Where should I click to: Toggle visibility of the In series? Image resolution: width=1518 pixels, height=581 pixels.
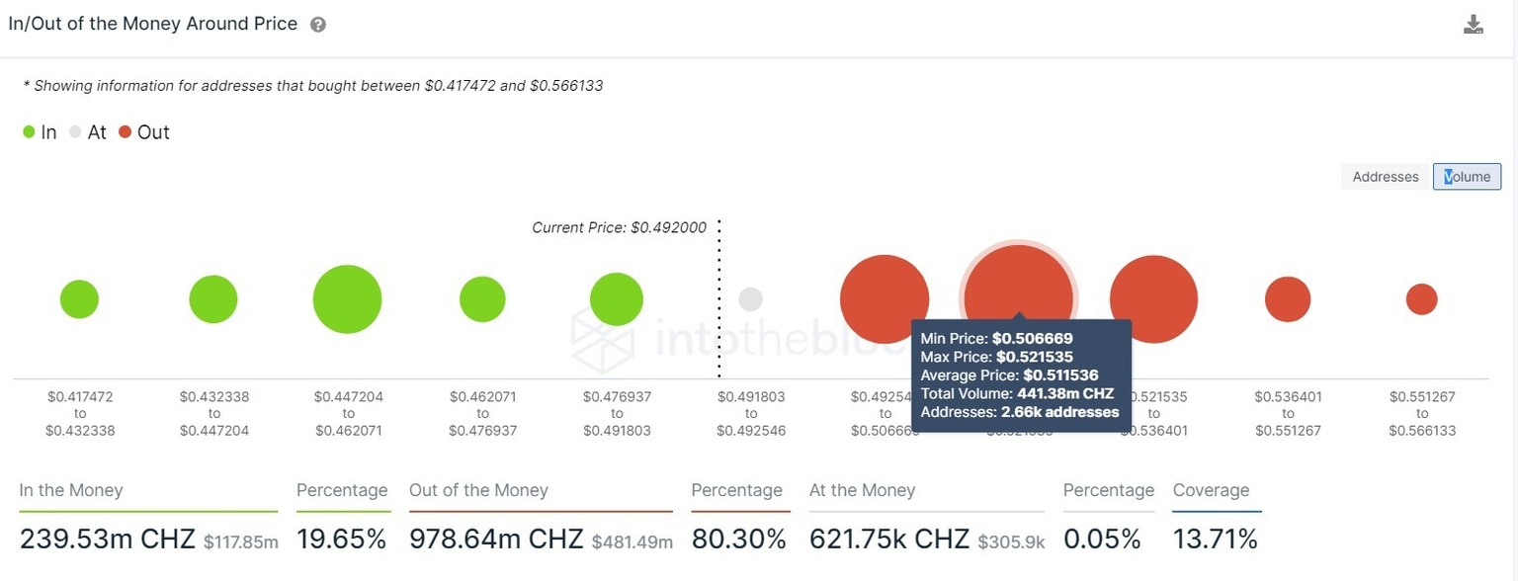(29, 131)
